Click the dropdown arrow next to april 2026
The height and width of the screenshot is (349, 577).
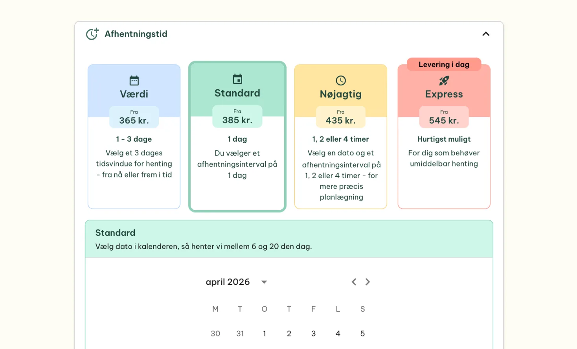click(x=264, y=282)
